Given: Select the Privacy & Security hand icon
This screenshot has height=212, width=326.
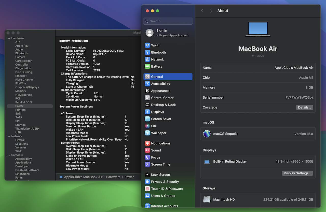Looking at the screenshot, I should [x=147, y=182].
